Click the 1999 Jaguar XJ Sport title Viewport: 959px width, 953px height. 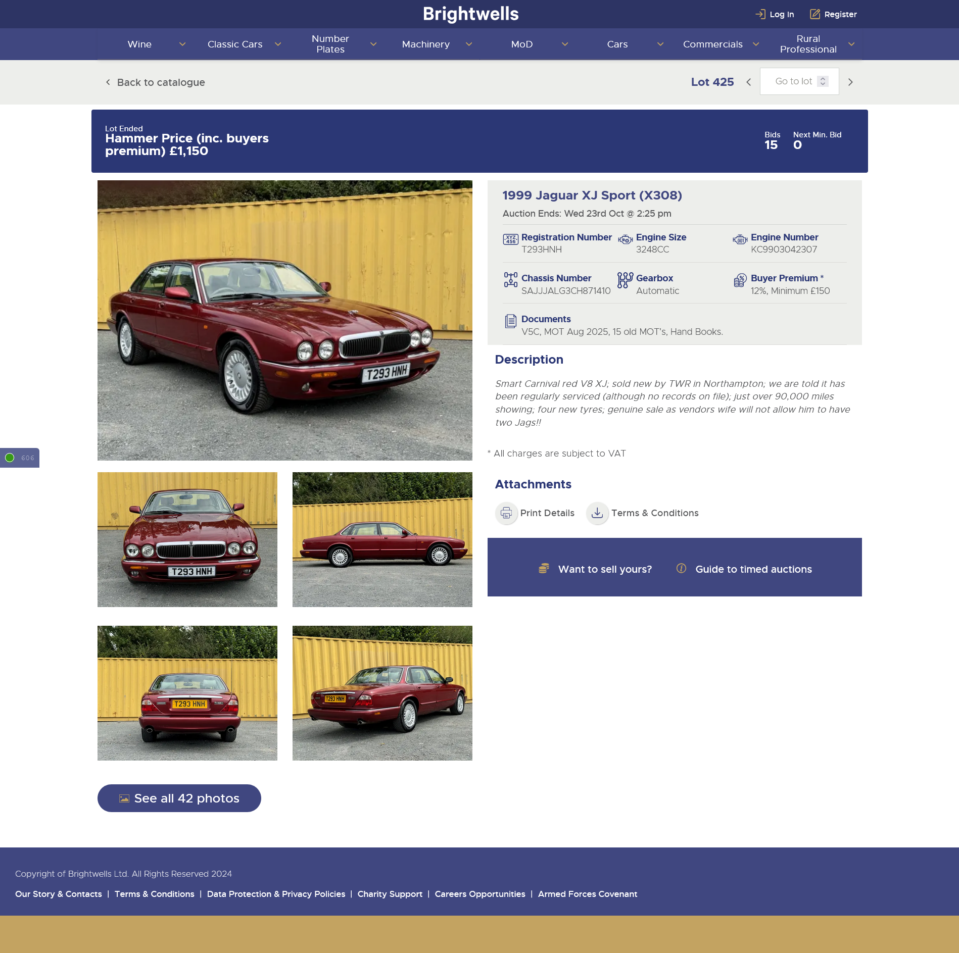[592, 195]
